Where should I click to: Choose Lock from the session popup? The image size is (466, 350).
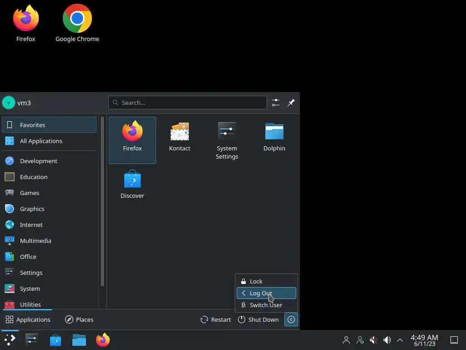pos(266,281)
